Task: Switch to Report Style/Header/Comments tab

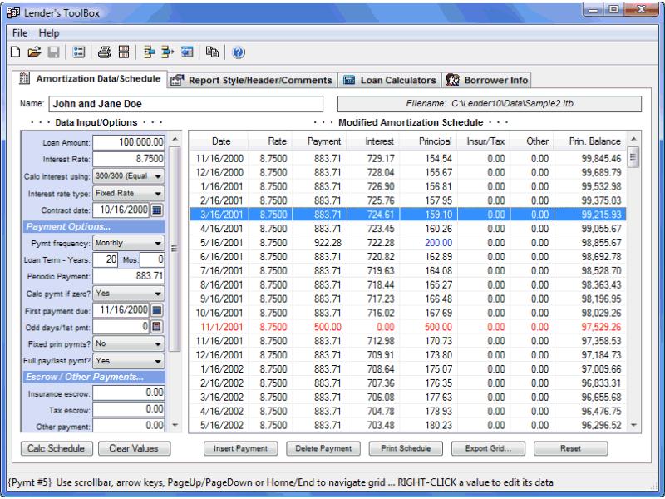Action: tap(253, 80)
